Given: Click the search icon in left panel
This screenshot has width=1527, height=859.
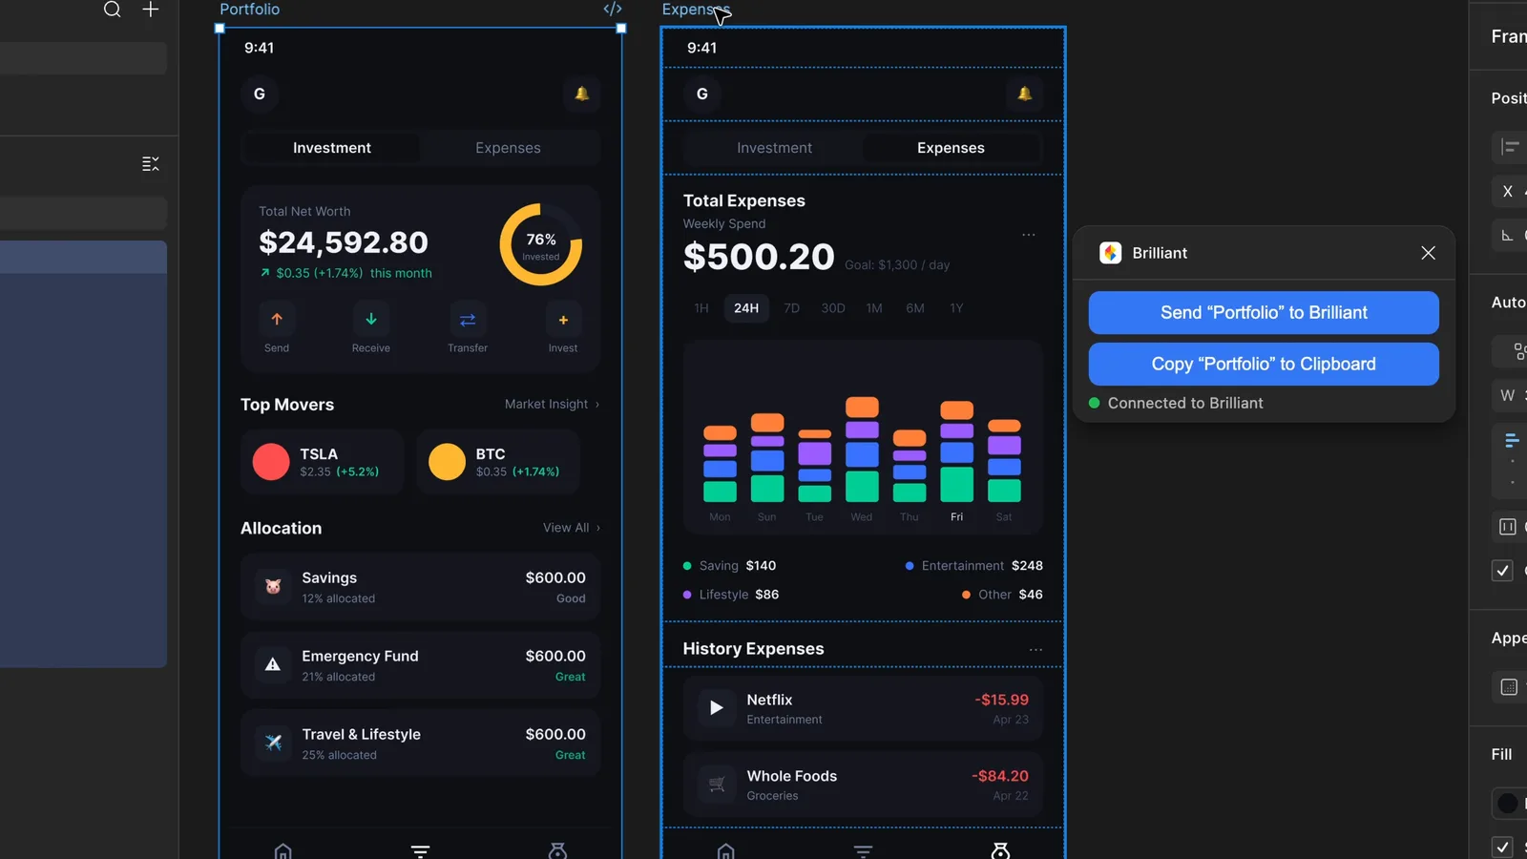Looking at the screenshot, I should pos(112,10).
